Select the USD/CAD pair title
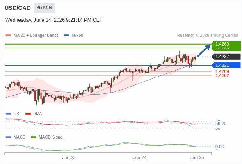 (x=18, y=8)
